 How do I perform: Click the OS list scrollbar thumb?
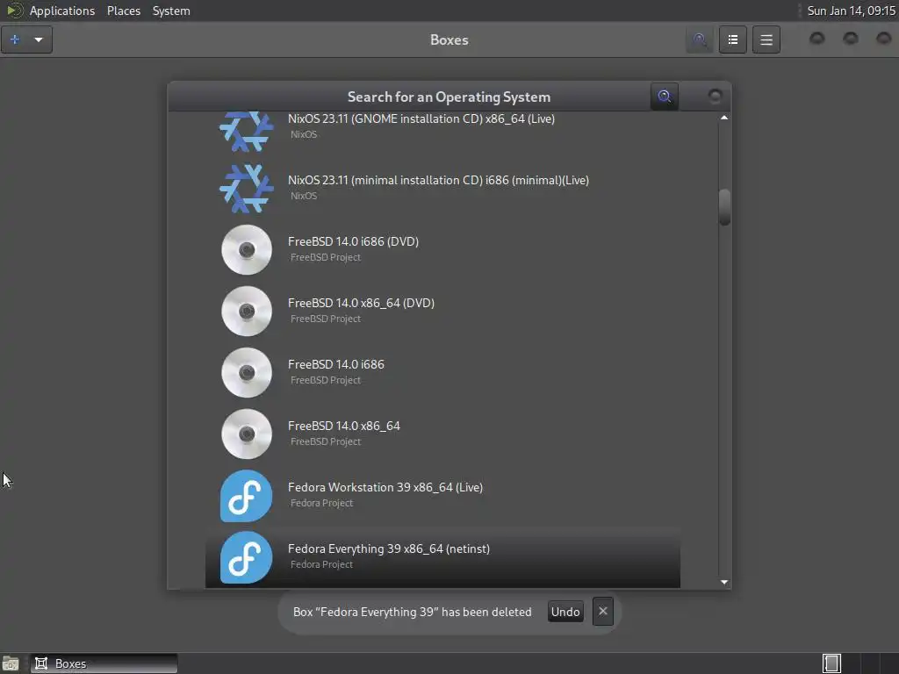724,207
